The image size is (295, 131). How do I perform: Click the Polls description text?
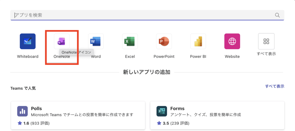[82, 115]
